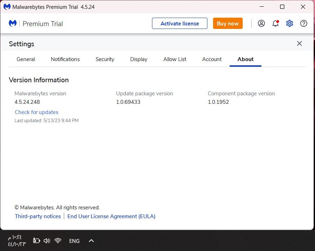The width and height of the screenshot is (315, 251).
Task: Open the Notifications tab
Action: point(65,59)
